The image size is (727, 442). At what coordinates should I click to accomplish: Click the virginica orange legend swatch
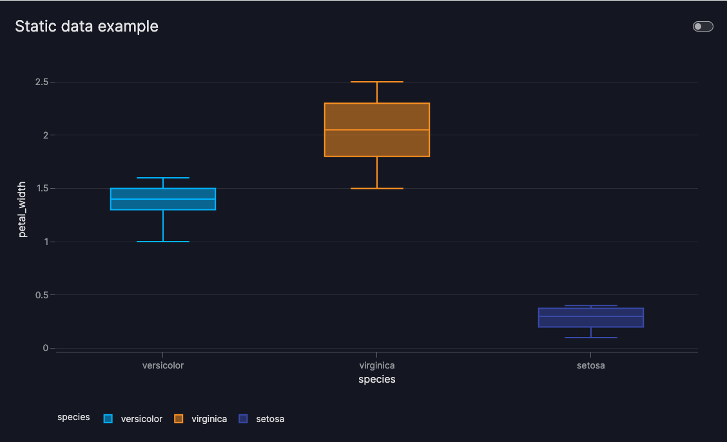(179, 419)
